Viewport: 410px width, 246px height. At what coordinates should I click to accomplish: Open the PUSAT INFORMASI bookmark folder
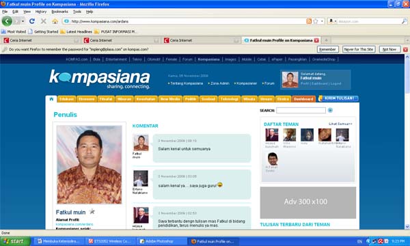coord(115,31)
